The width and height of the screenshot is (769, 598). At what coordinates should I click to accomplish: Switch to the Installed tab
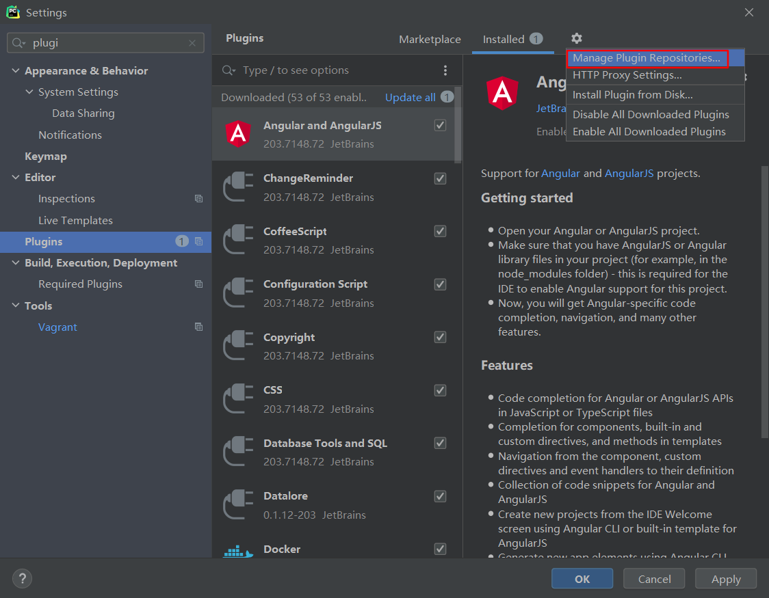point(513,39)
